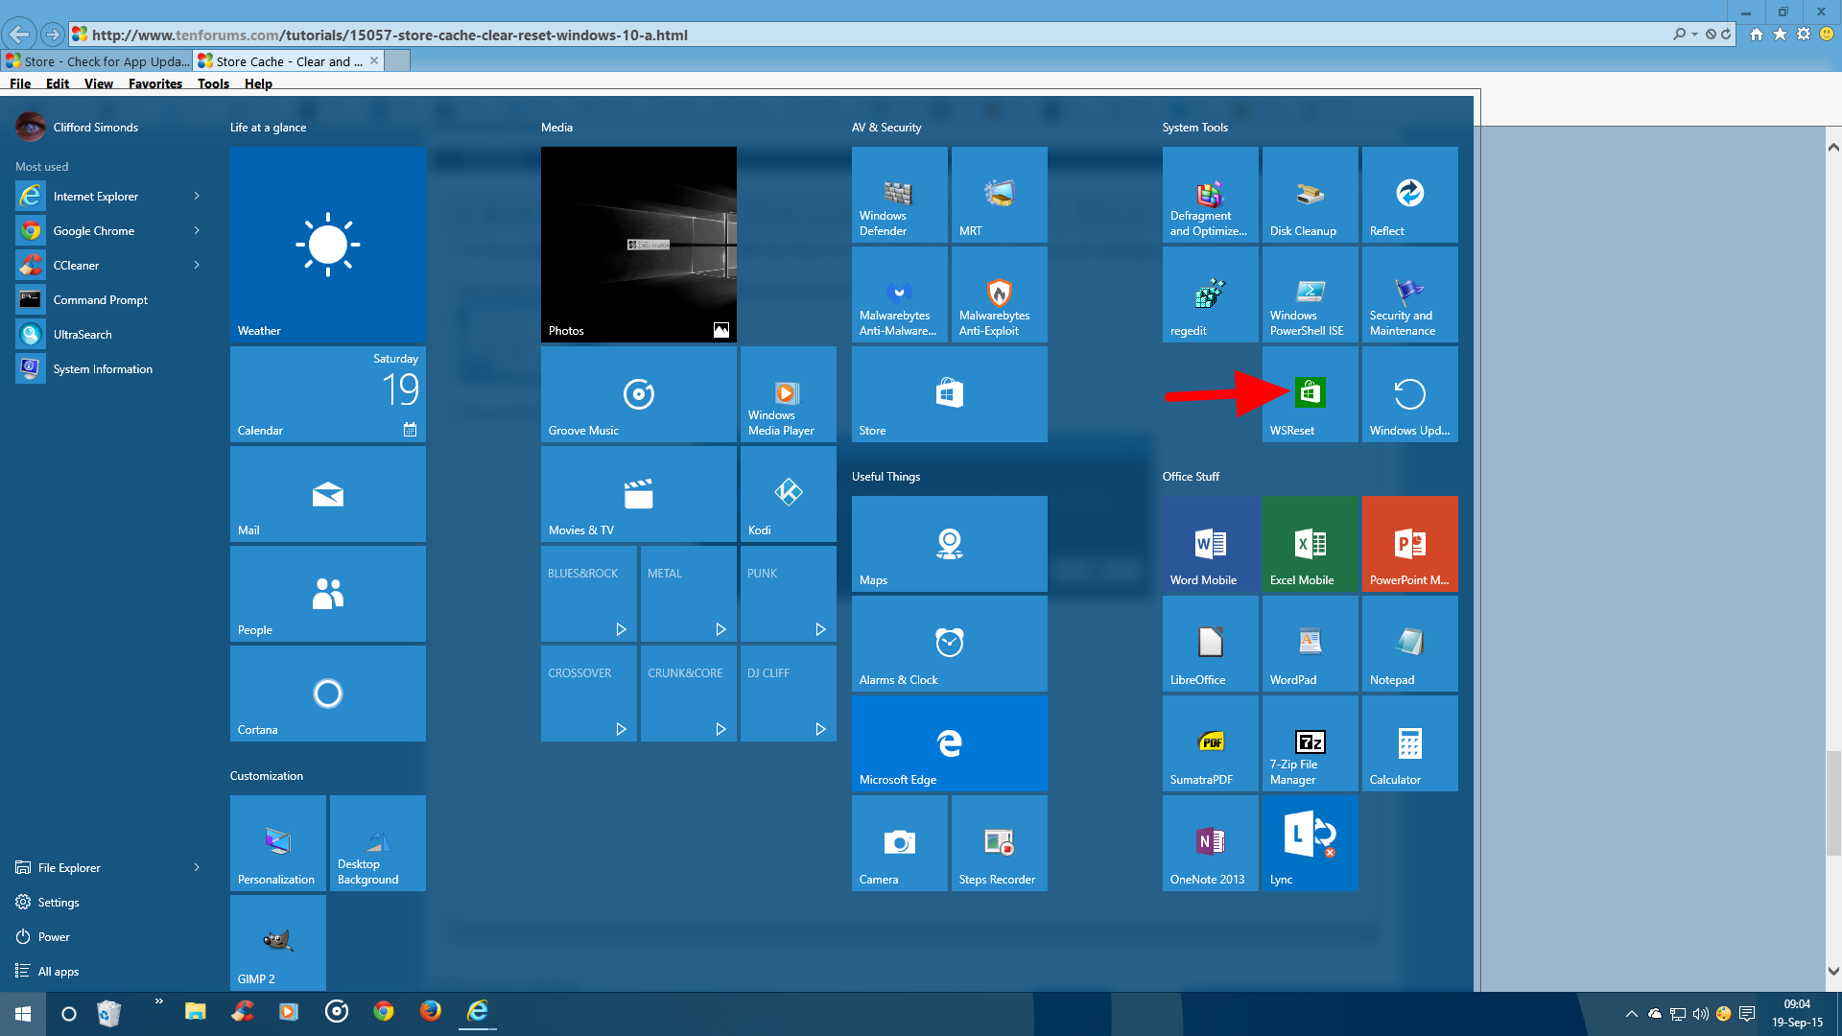Screen dimensions: 1842x1036
Task: Open Settings from the Start menu
Action: point(58,902)
